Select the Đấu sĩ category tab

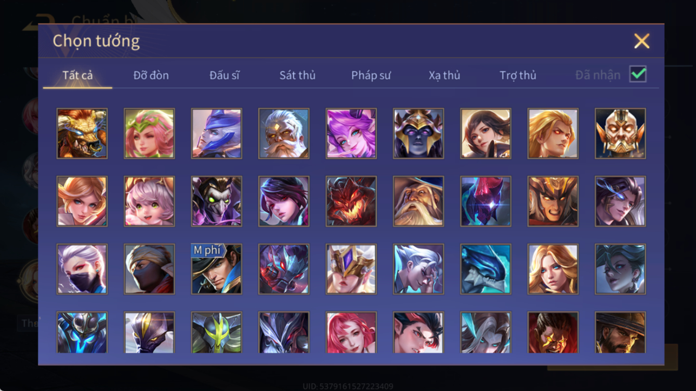coord(224,75)
